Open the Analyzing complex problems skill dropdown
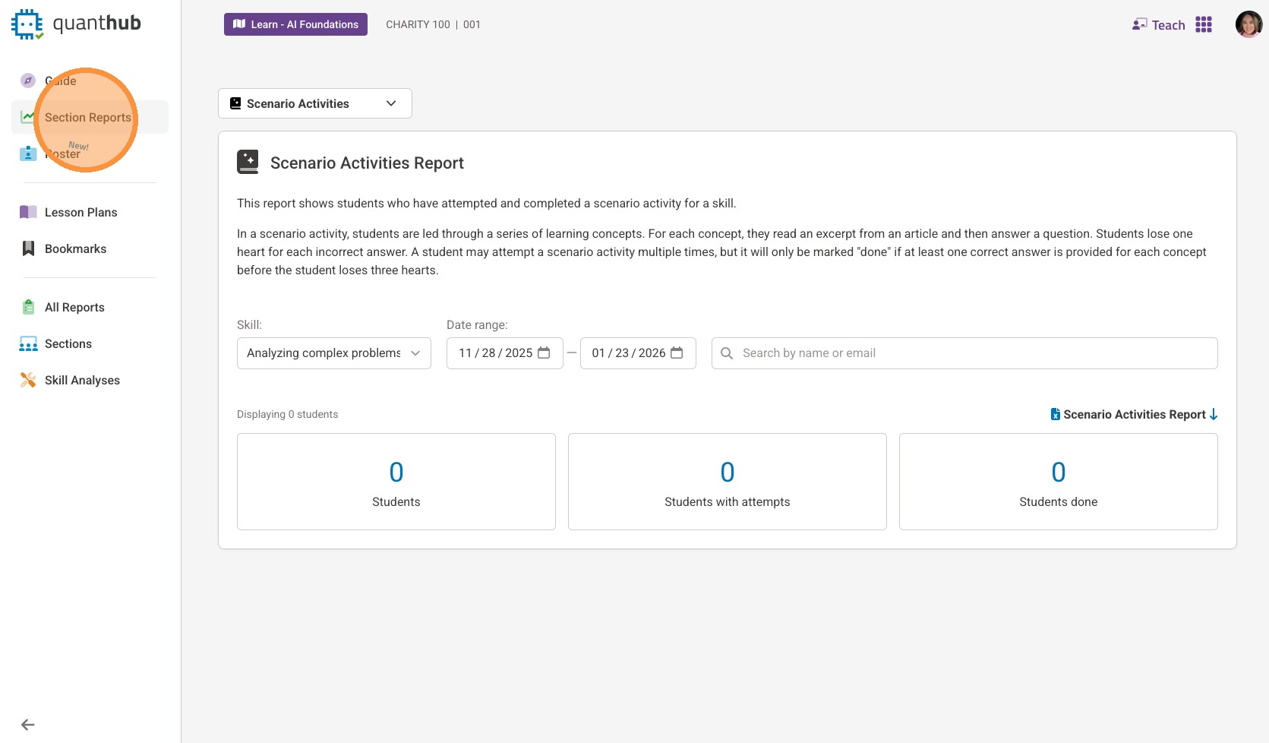Viewport: 1269px width, 743px height. (x=333, y=353)
